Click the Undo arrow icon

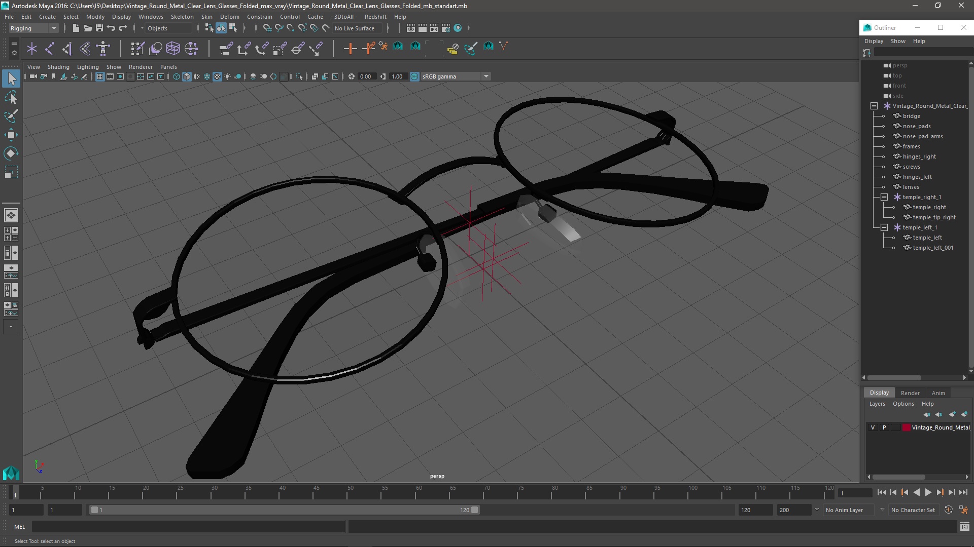(111, 28)
